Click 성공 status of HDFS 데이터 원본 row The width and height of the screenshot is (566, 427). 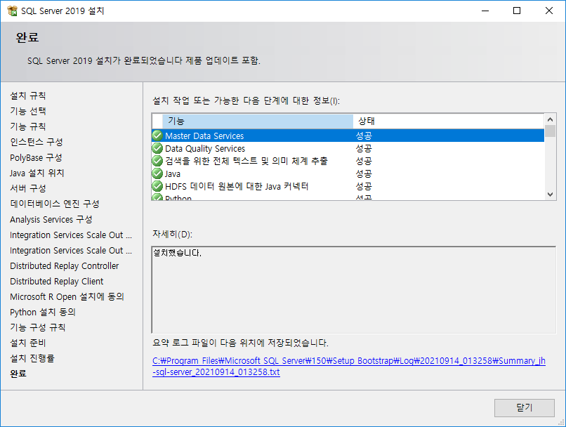(x=364, y=186)
